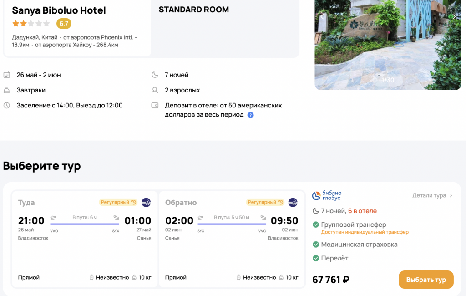Show next hotel photo with right arrow
466x296 pixels.
454,17
